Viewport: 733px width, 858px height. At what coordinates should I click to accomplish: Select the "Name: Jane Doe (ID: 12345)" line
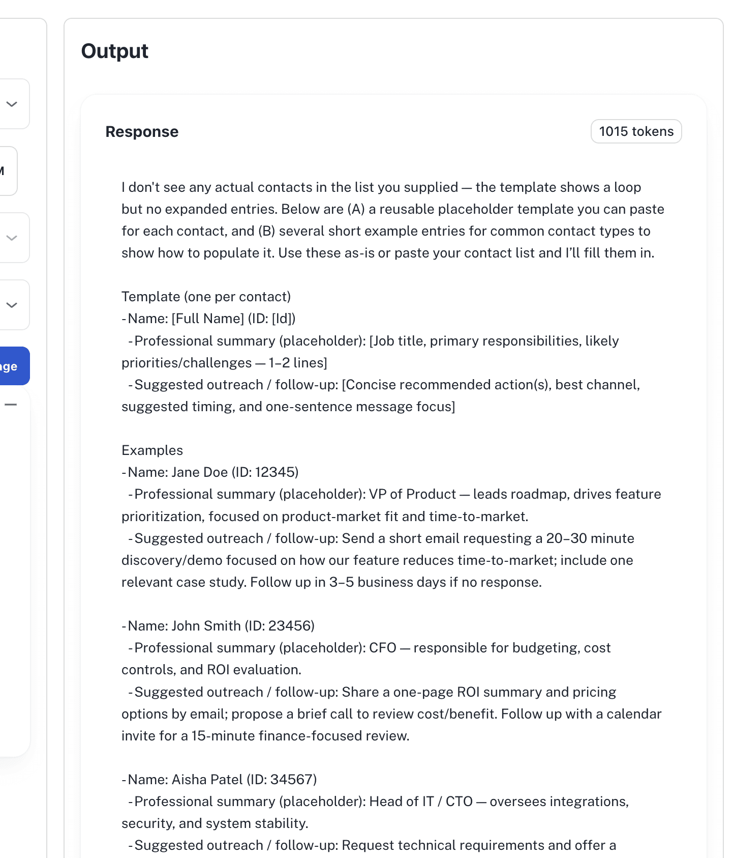(210, 472)
